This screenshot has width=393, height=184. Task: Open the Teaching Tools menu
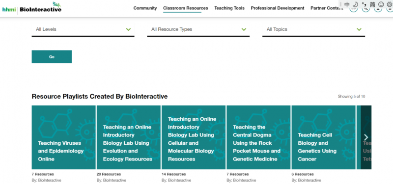coord(229,8)
